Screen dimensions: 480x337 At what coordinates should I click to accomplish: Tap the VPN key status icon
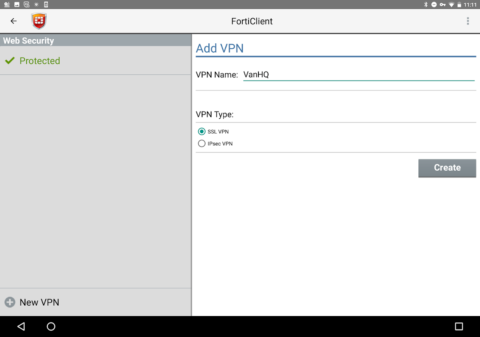pyautogui.click(x=442, y=4)
